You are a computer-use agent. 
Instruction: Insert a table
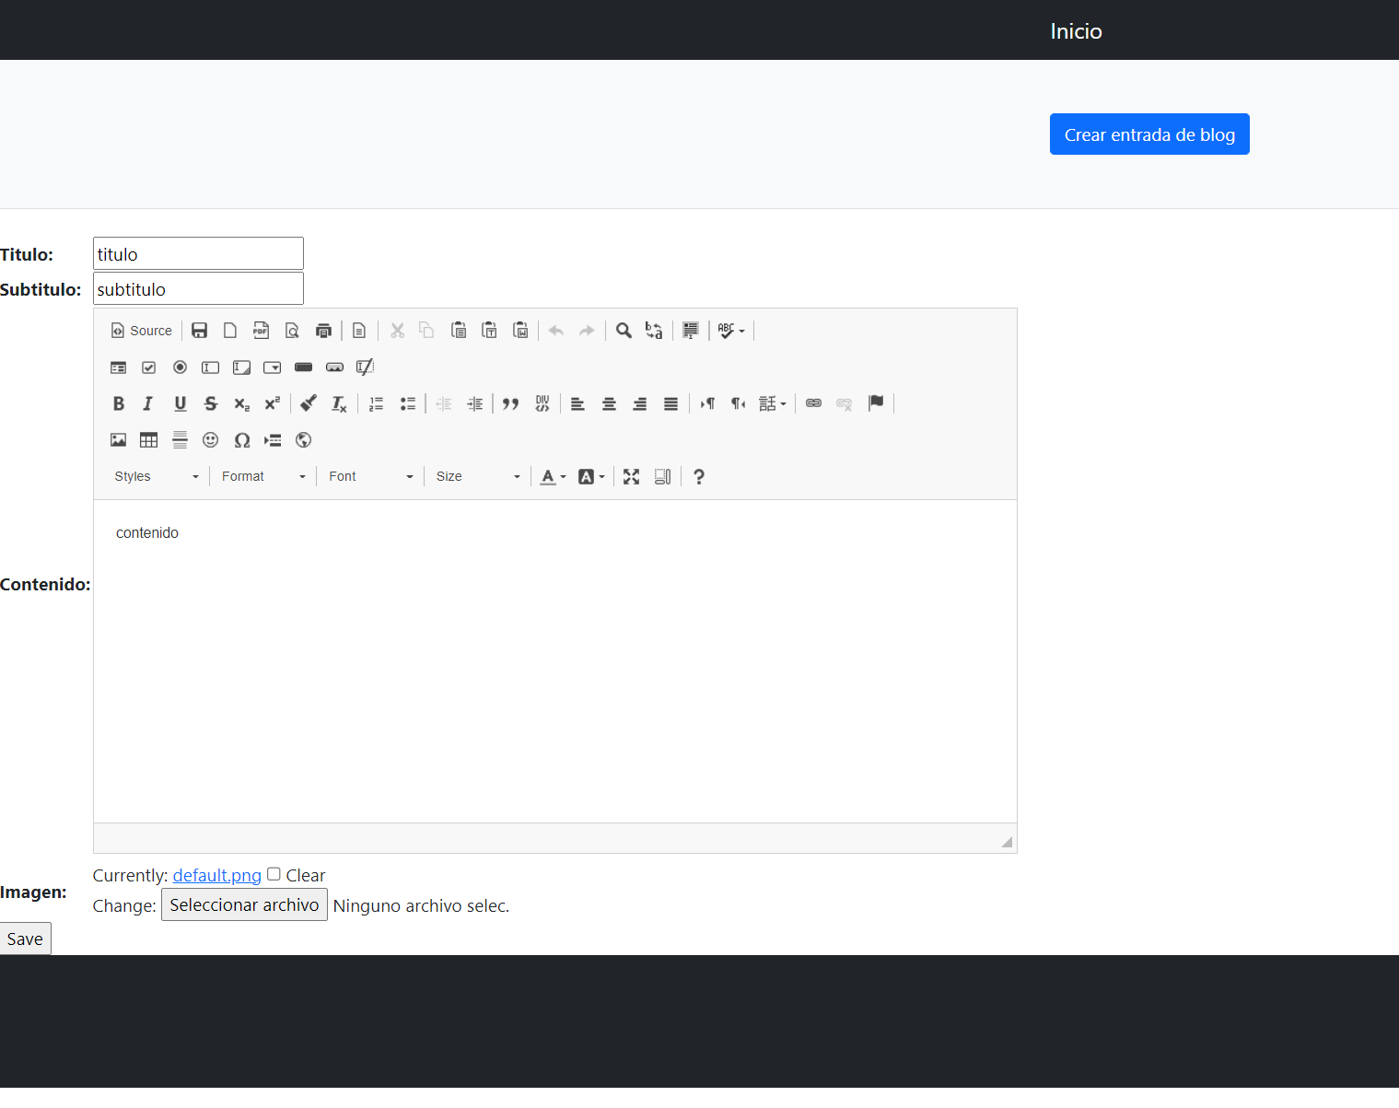coord(148,440)
